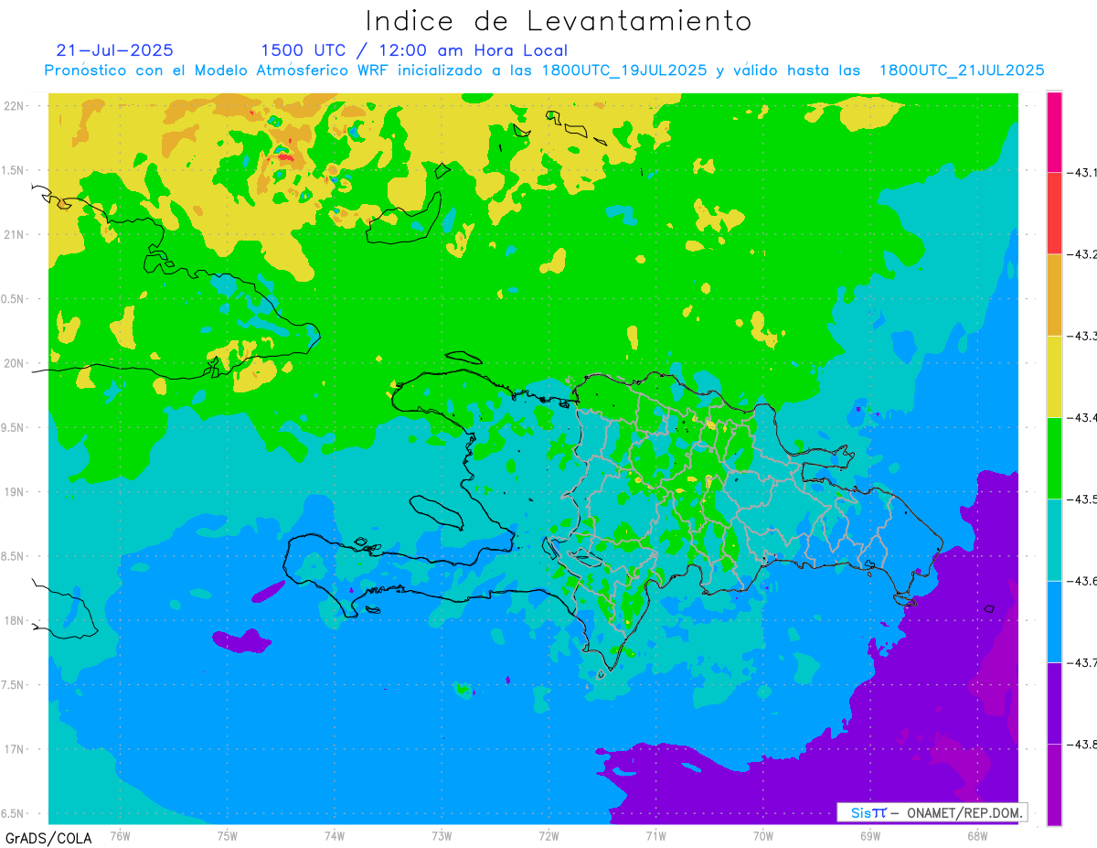Viewport: 1097px width, 848px height.
Task: Click the violet swatch at the legend bottom
Action: point(1054,784)
